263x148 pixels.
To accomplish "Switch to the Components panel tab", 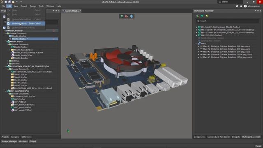I will coord(199,137).
